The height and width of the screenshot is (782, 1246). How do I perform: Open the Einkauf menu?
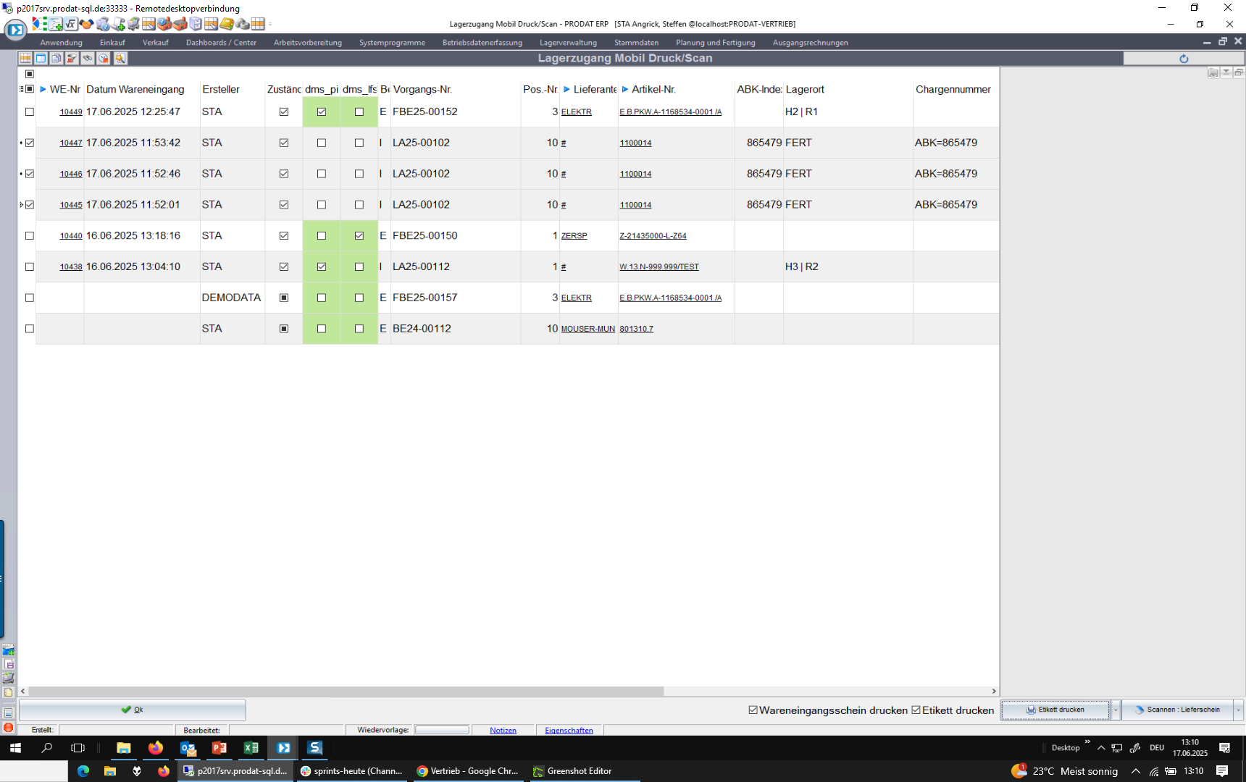pos(112,43)
